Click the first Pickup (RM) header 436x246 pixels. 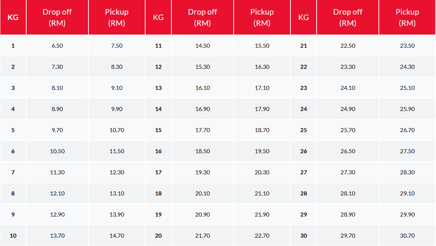[x=117, y=17]
